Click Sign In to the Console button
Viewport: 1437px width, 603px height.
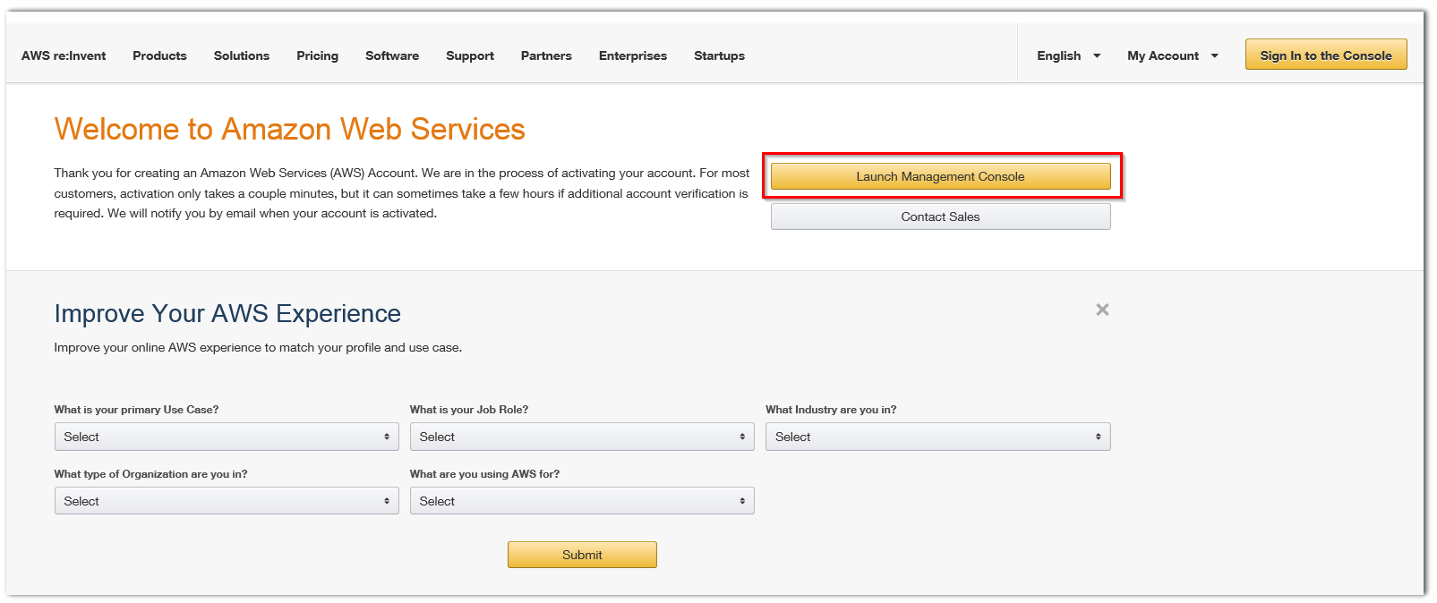[1325, 55]
